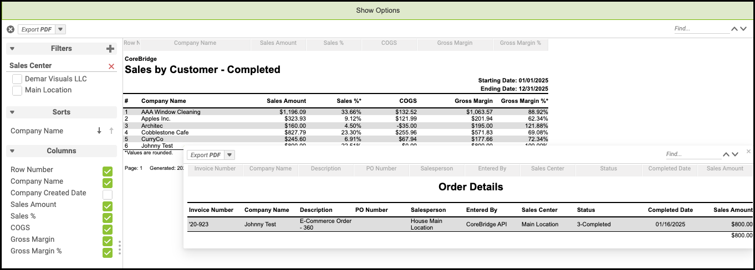Select the Apples Inc. row
The height and width of the screenshot is (270, 755).
coord(335,118)
